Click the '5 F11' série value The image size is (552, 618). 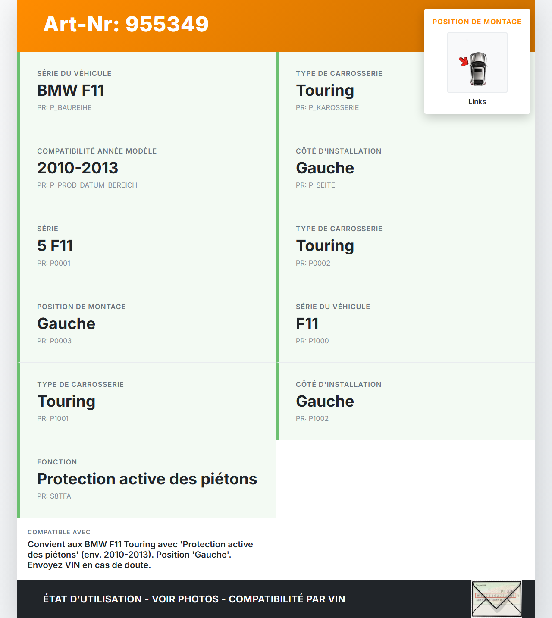(x=55, y=246)
